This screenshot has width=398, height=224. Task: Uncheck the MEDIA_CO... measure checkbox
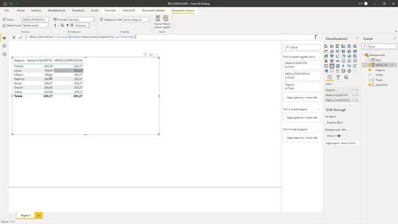[369, 65]
